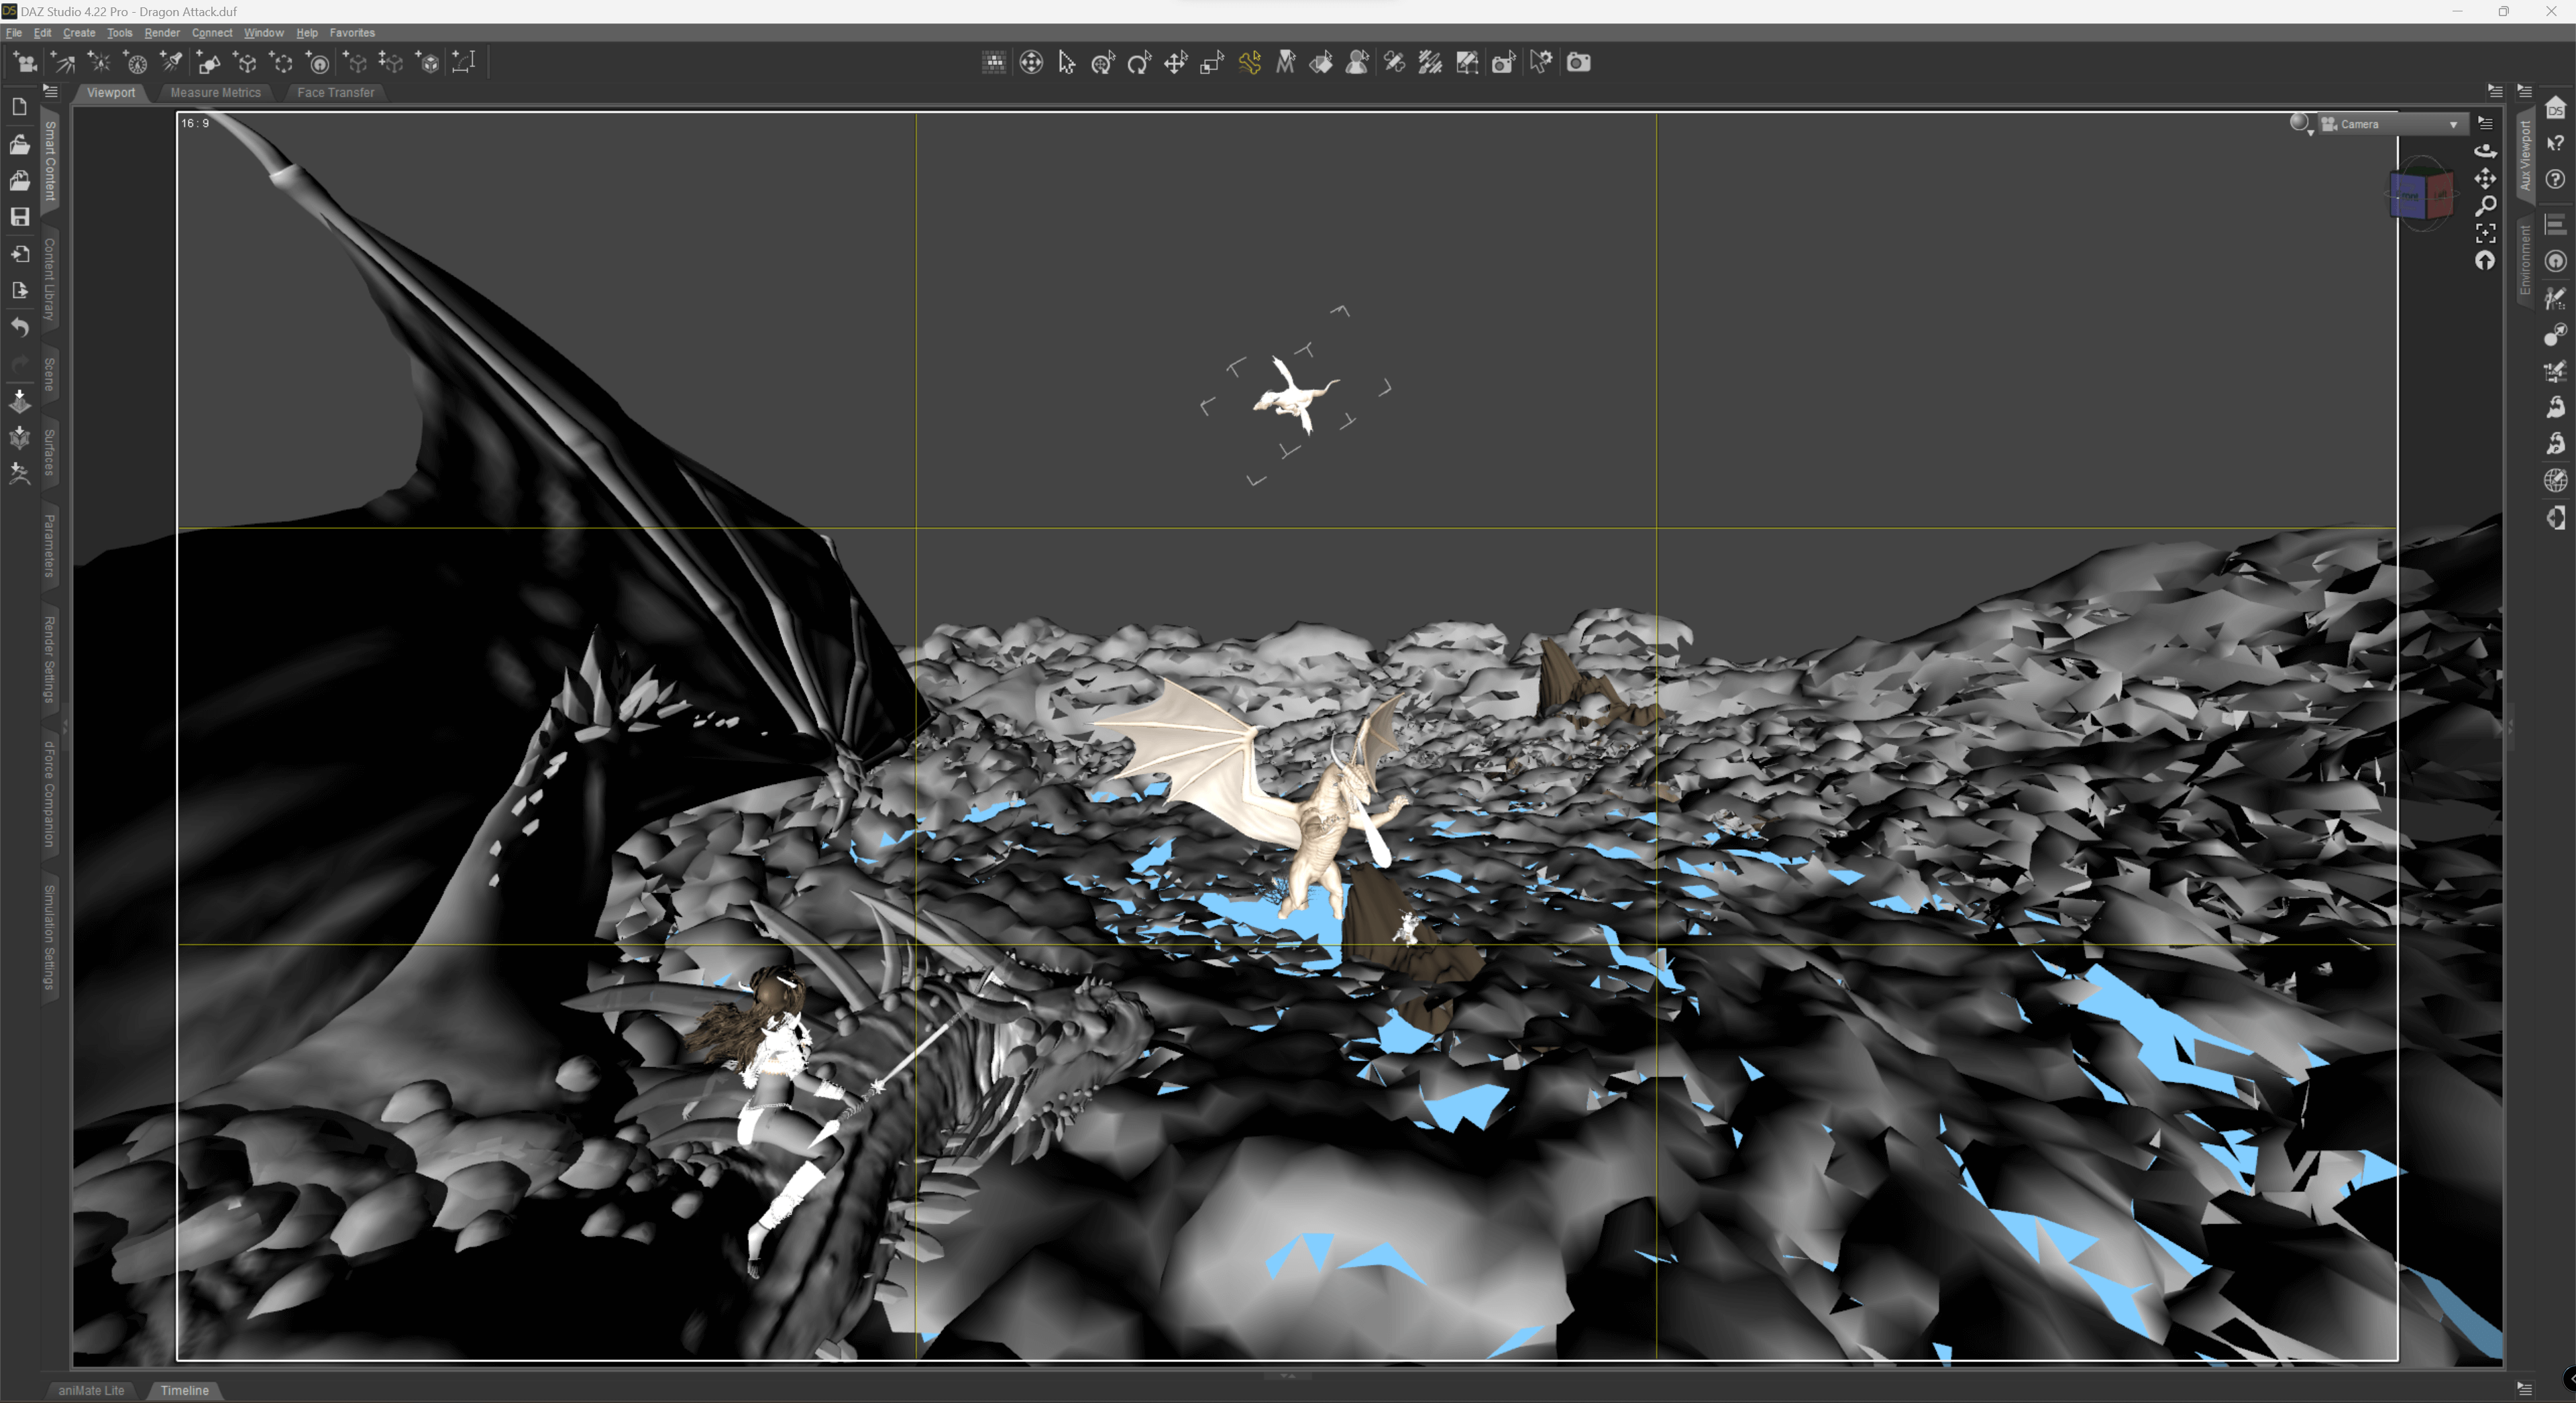Viewport: 2576px width, 1403px height.
Task: Open the draw style sphere dropdown
Action: point(2301,124)
